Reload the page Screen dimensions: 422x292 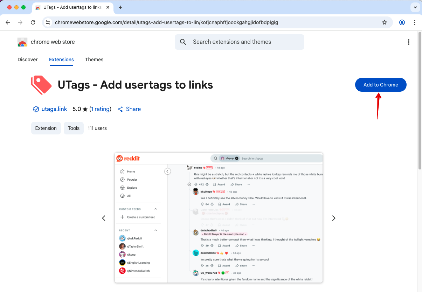tap(33, 22)
